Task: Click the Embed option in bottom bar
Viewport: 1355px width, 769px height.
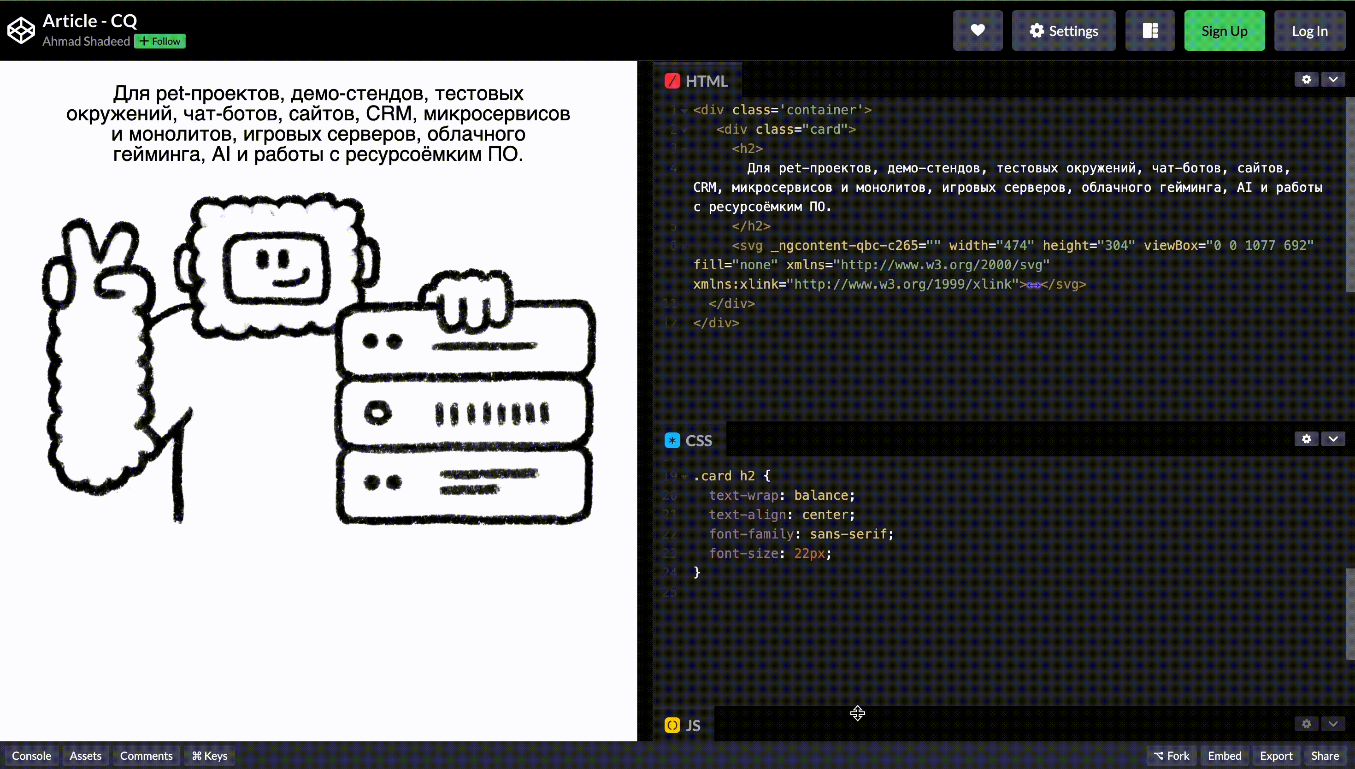Action: 1221,755
